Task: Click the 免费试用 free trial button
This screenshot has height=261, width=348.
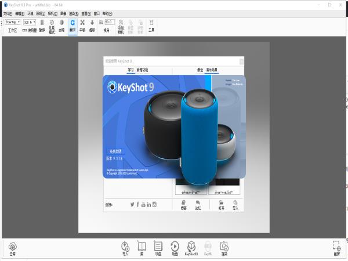Action: tap(115, 151)
